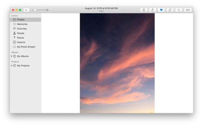
Task: Apply Auto Enhance magic wand
Action: [x=179, y=10]
